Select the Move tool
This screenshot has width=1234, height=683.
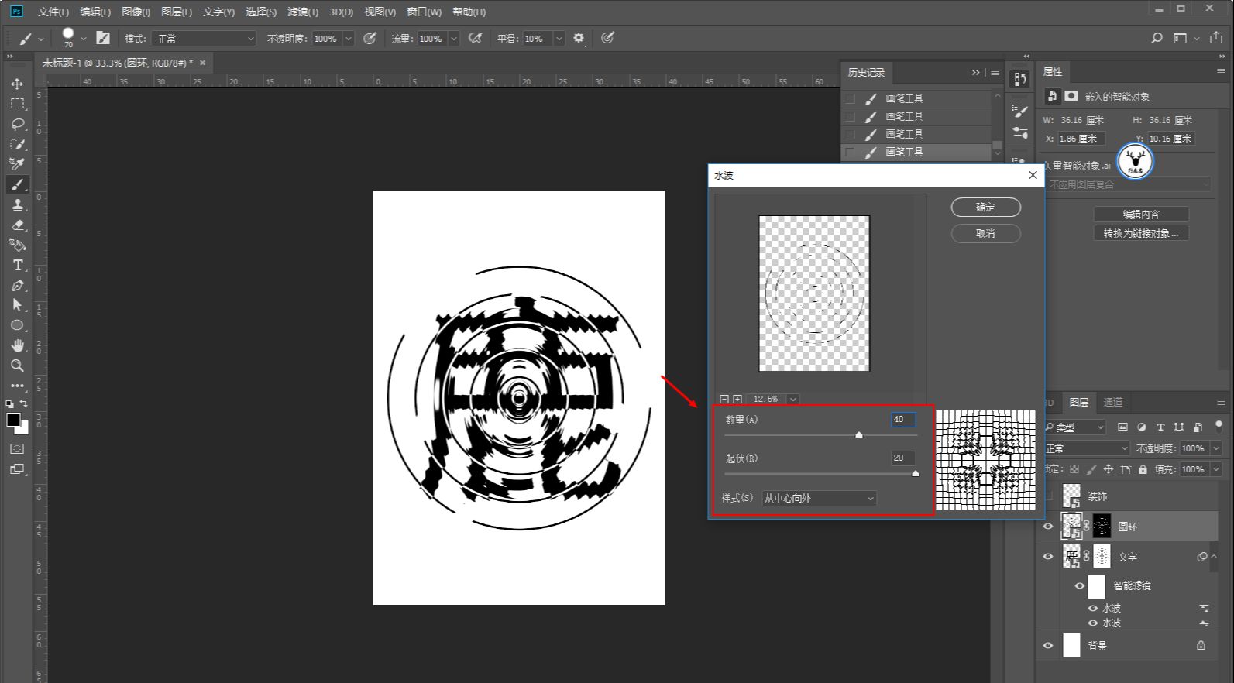(x=17, y=84)
